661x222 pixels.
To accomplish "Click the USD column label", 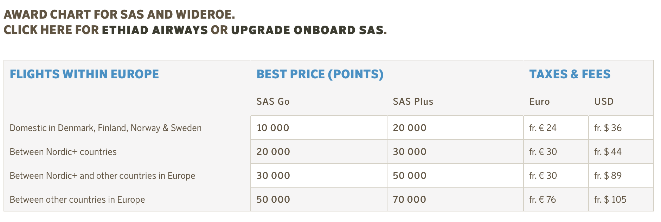I will 604,102.
